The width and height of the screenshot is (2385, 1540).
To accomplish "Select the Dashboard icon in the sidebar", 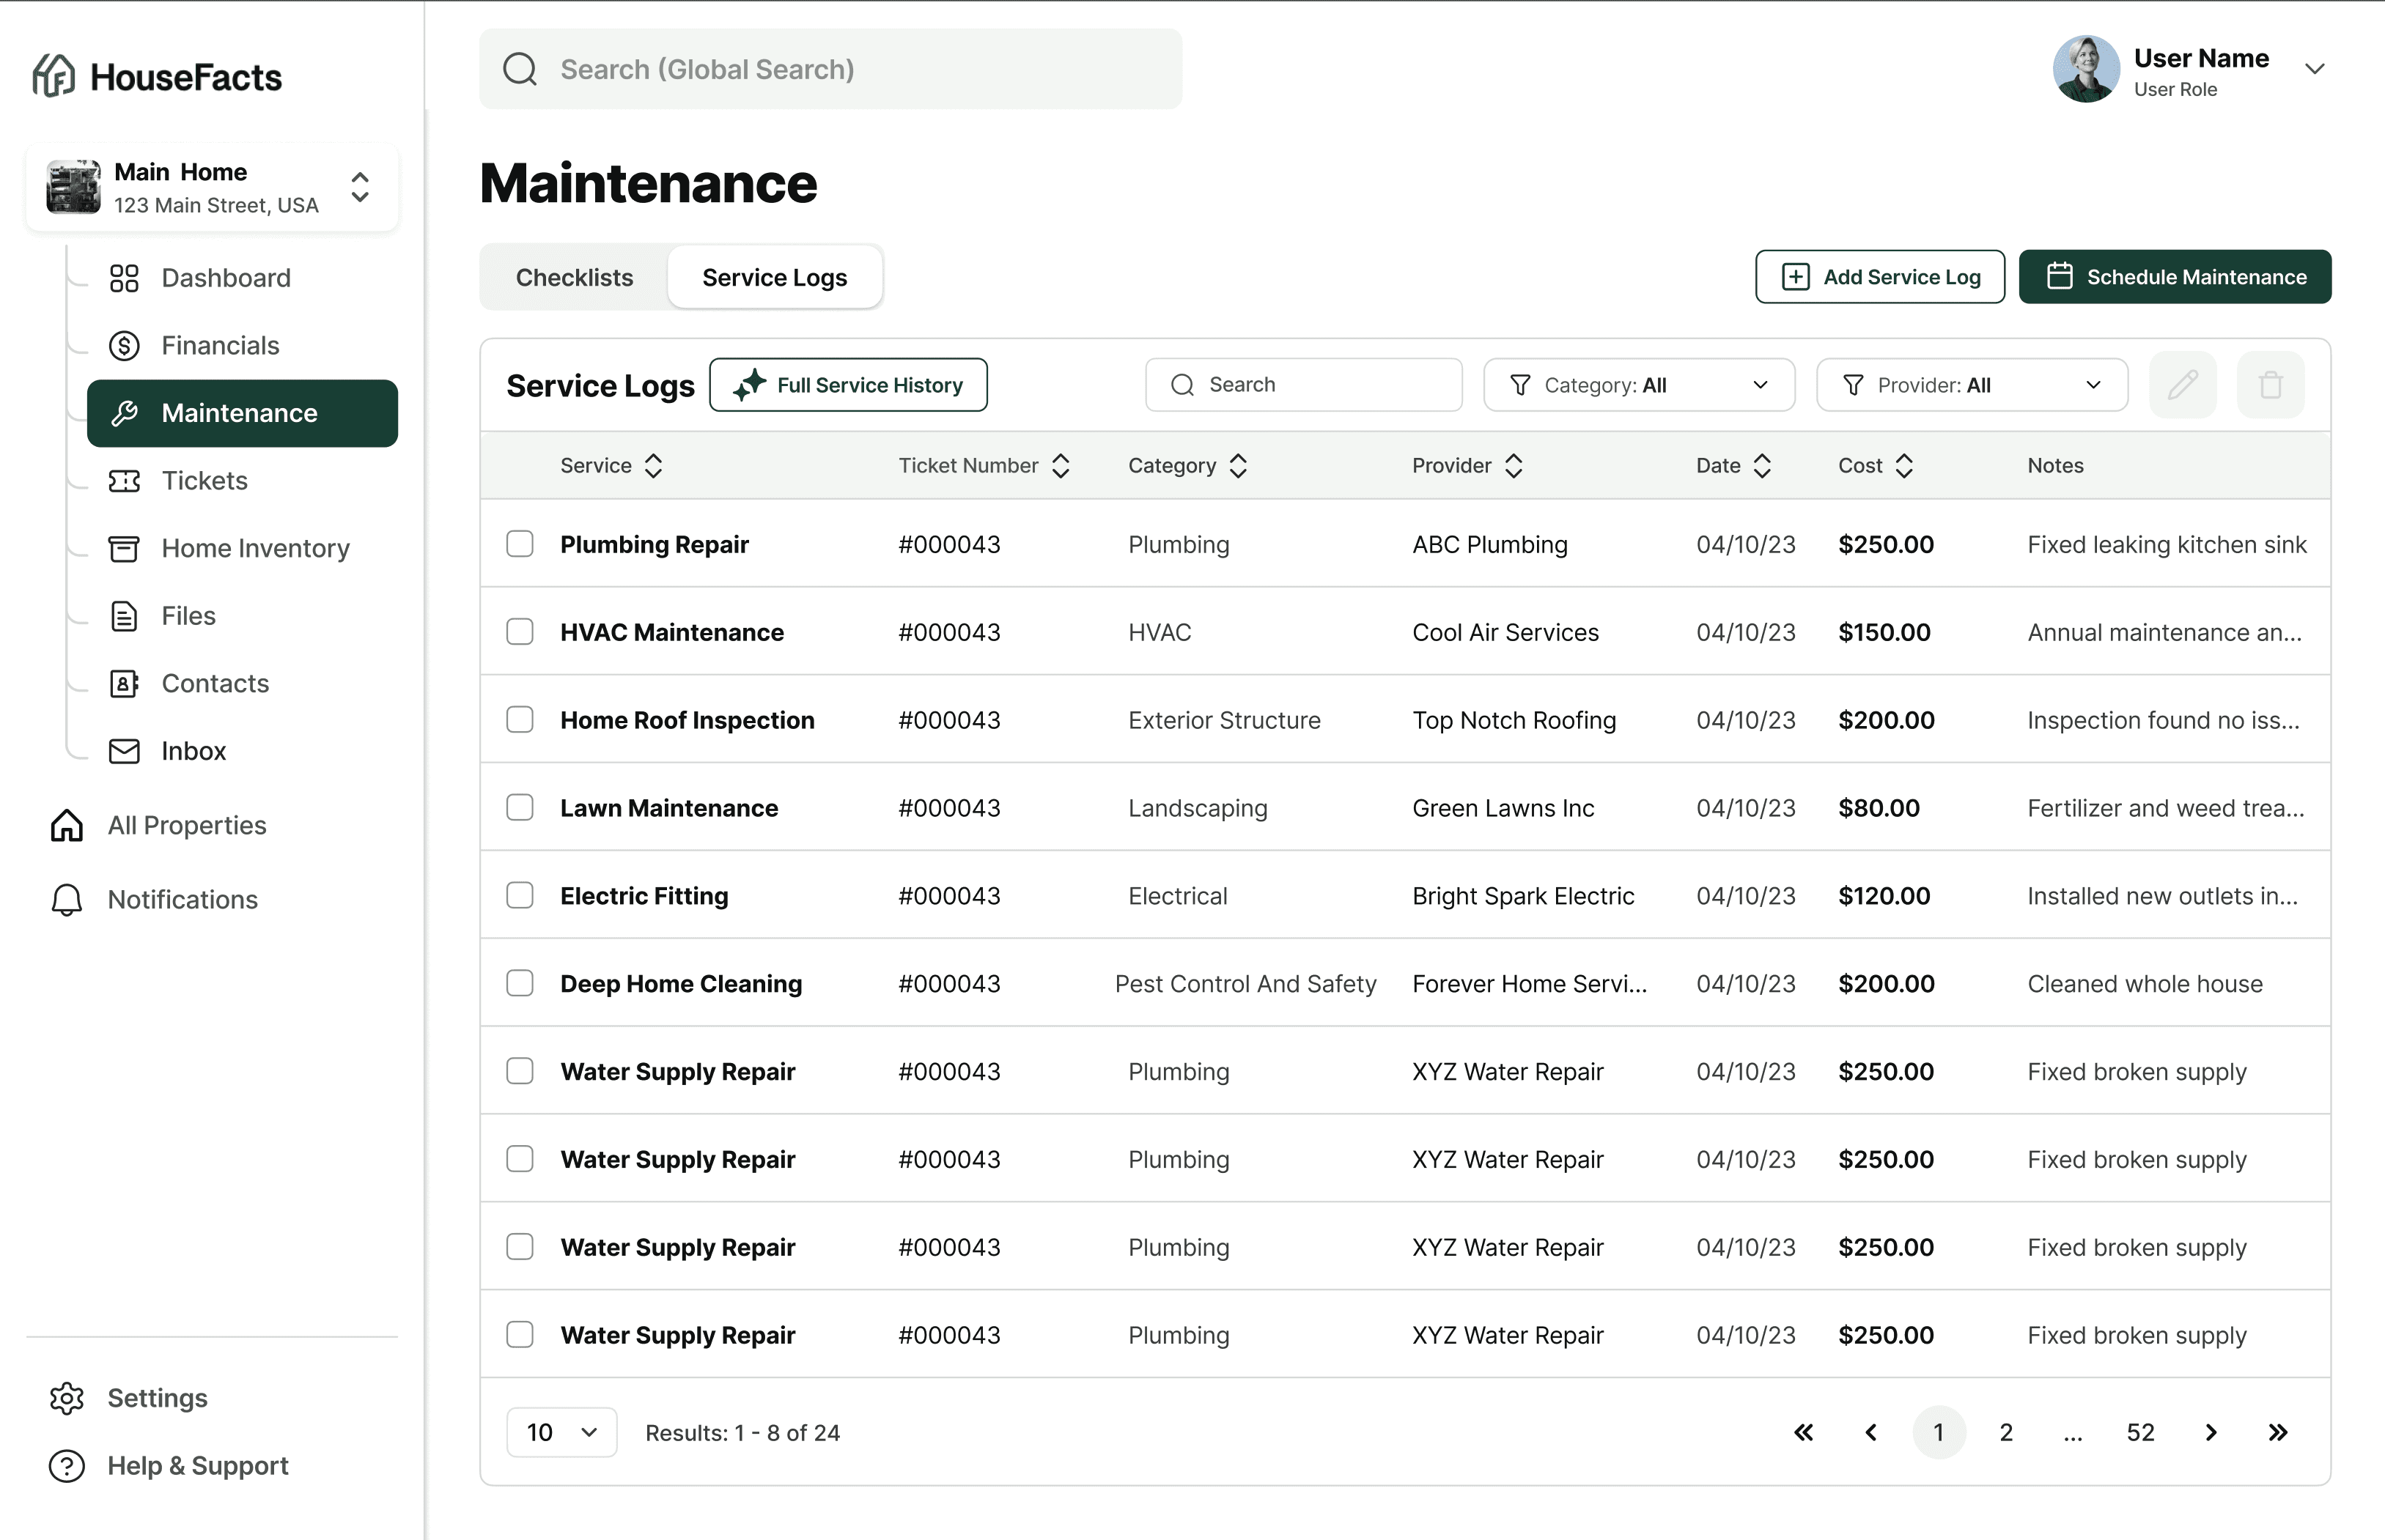I will point(123,277).
